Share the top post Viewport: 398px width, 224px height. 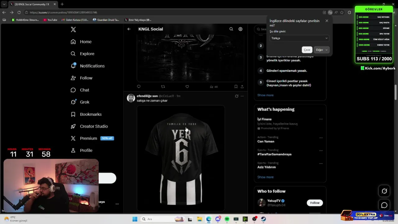coord(242,86)
